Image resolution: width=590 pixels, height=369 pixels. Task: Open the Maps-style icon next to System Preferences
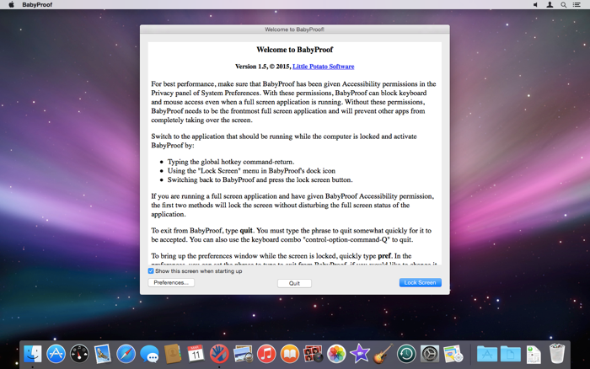tap(453, 354)
